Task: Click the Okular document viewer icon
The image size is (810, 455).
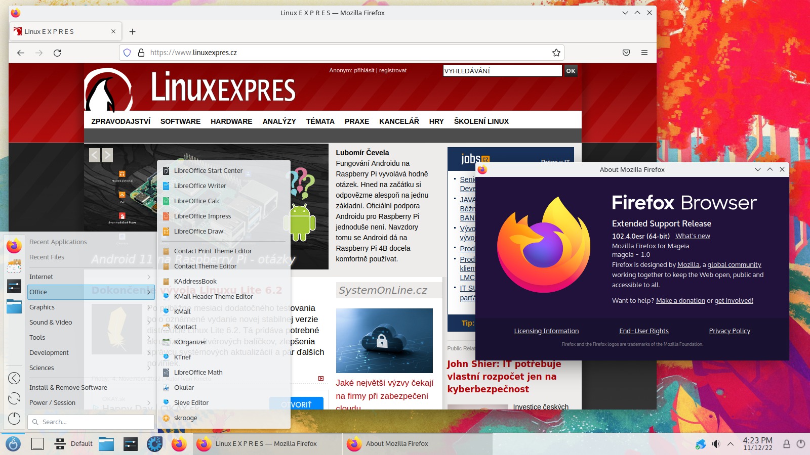Action: 166,388
